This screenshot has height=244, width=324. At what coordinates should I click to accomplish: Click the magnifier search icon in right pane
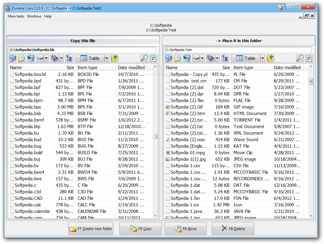point(300,58)
